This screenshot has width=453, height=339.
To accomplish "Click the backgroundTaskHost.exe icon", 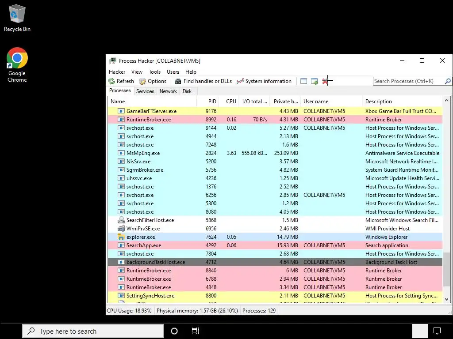I will click(x=121, y=262).
